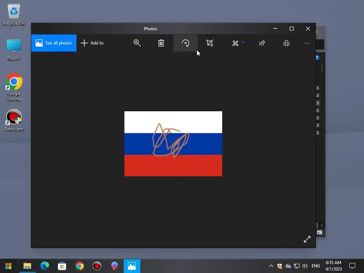Open See all photos
This screenshot has height=273, width=364.
coord(54,43)
